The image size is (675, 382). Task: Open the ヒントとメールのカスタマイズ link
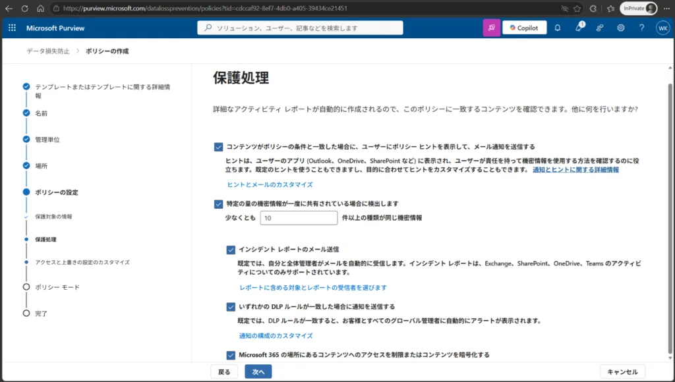[x=270, y=184]
